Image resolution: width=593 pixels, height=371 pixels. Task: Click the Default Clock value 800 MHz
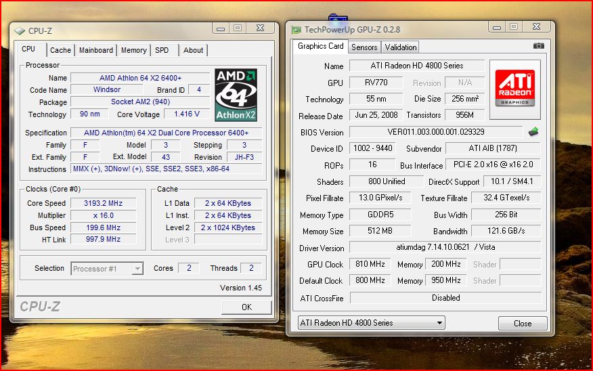tap(370, 280)
